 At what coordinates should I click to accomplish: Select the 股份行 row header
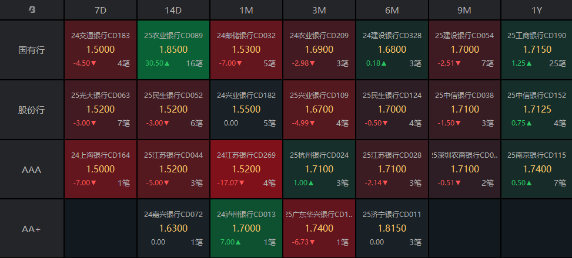click(32, 110)
